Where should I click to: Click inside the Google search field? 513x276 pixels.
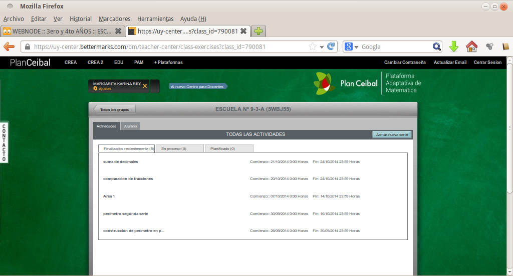(395, 46)
